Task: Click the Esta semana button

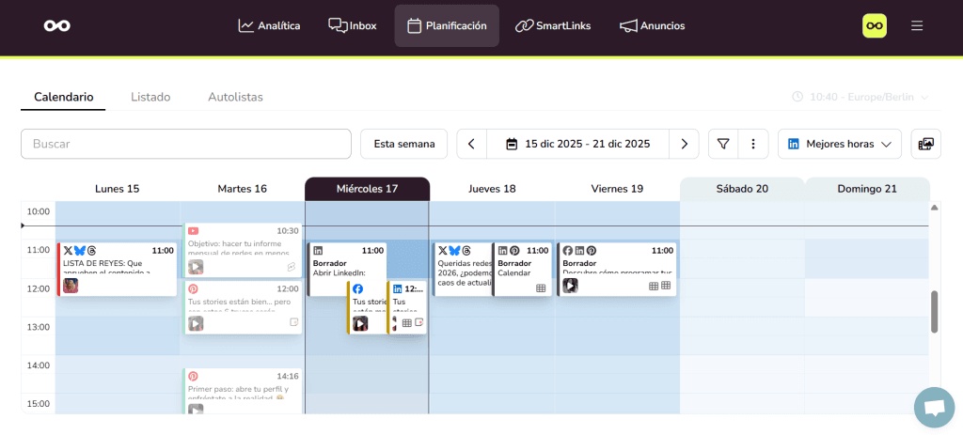Action: point(403,144)
